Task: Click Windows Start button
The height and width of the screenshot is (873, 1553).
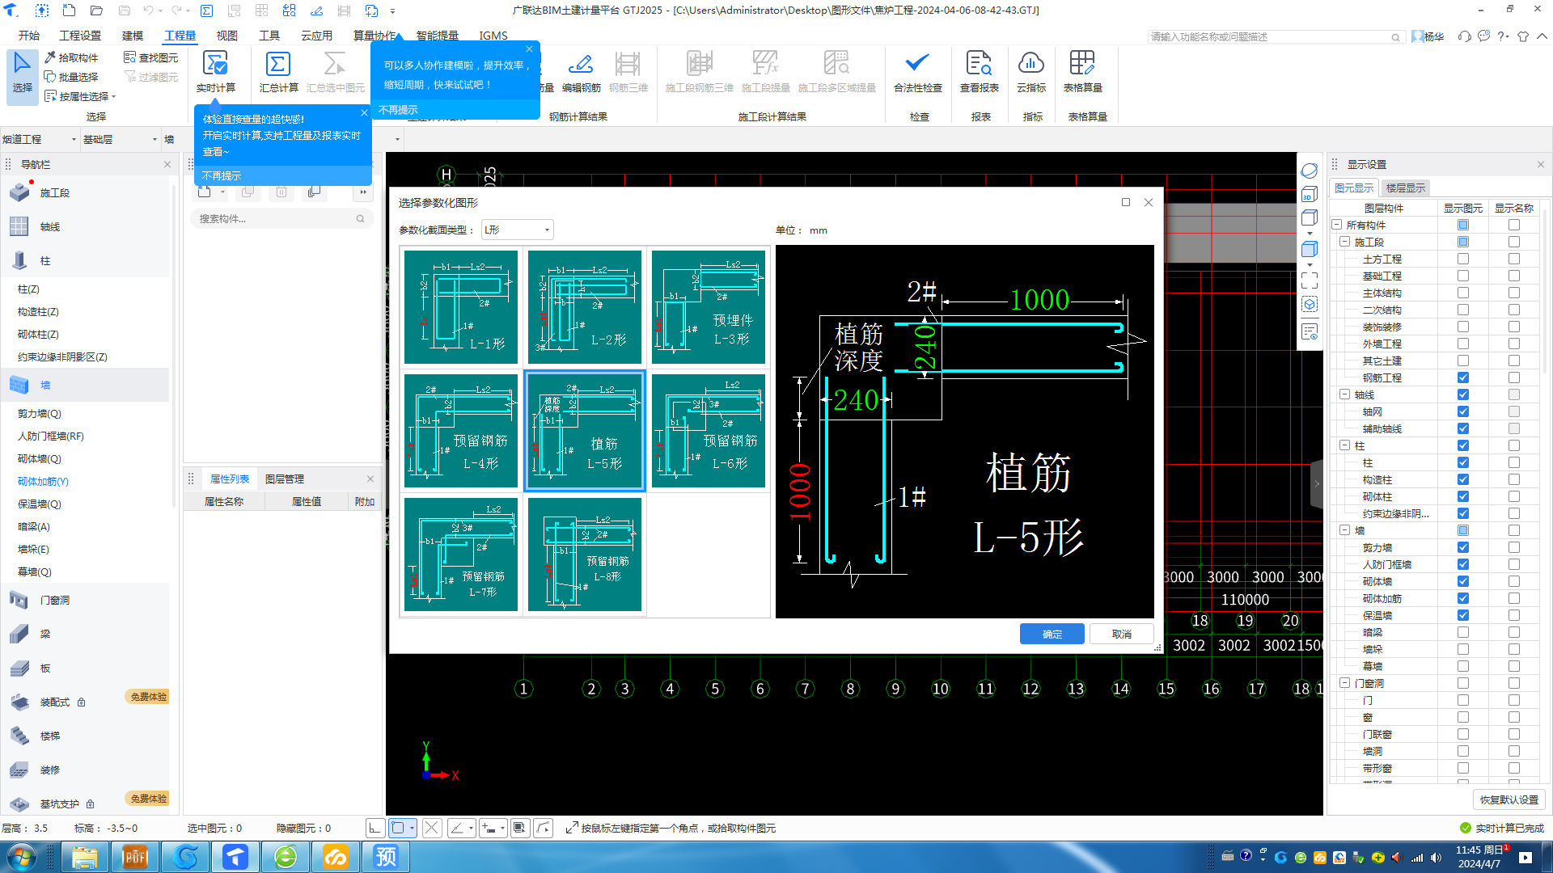Action: click(21, 857)
